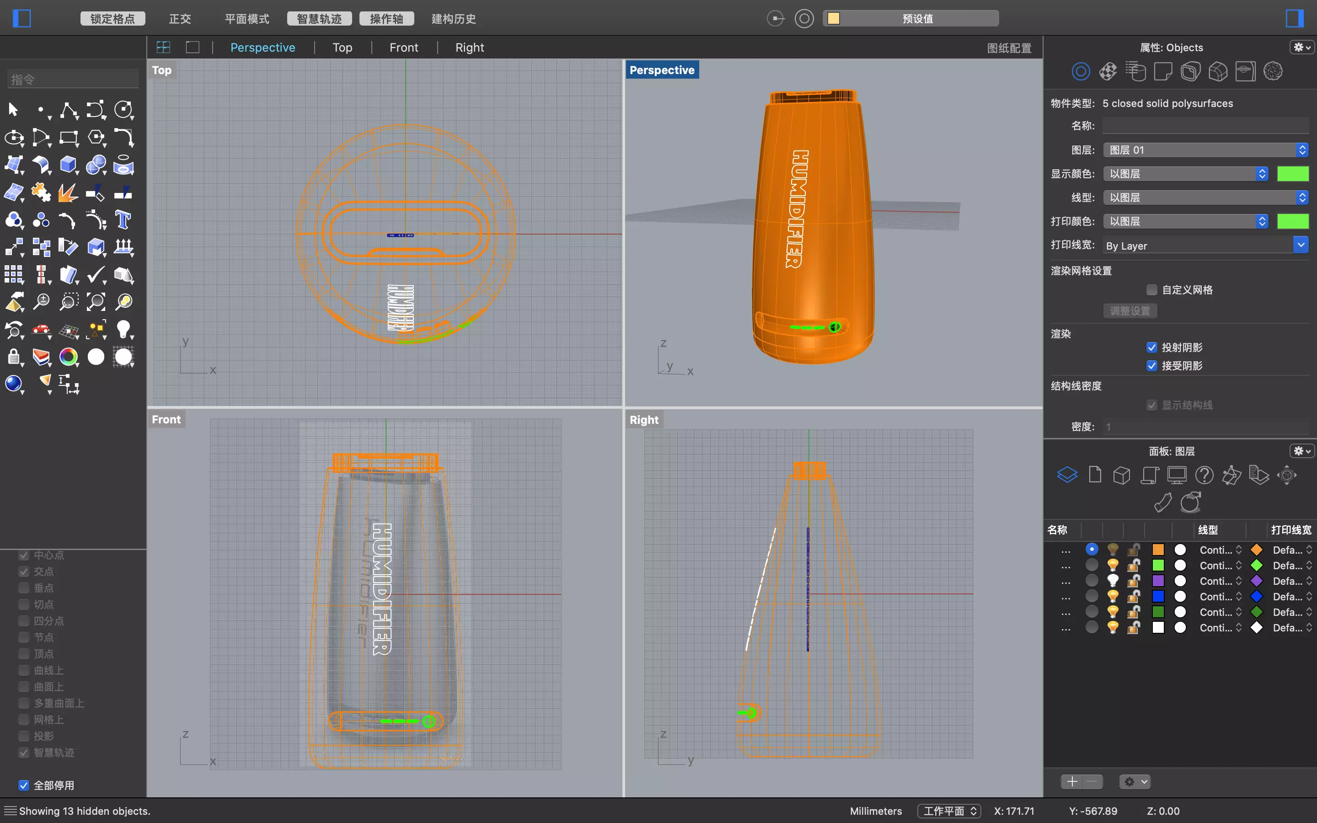Open the Display monitor panel icon
Viewport: 1317px width, 823px height.
pos(1177,475)
